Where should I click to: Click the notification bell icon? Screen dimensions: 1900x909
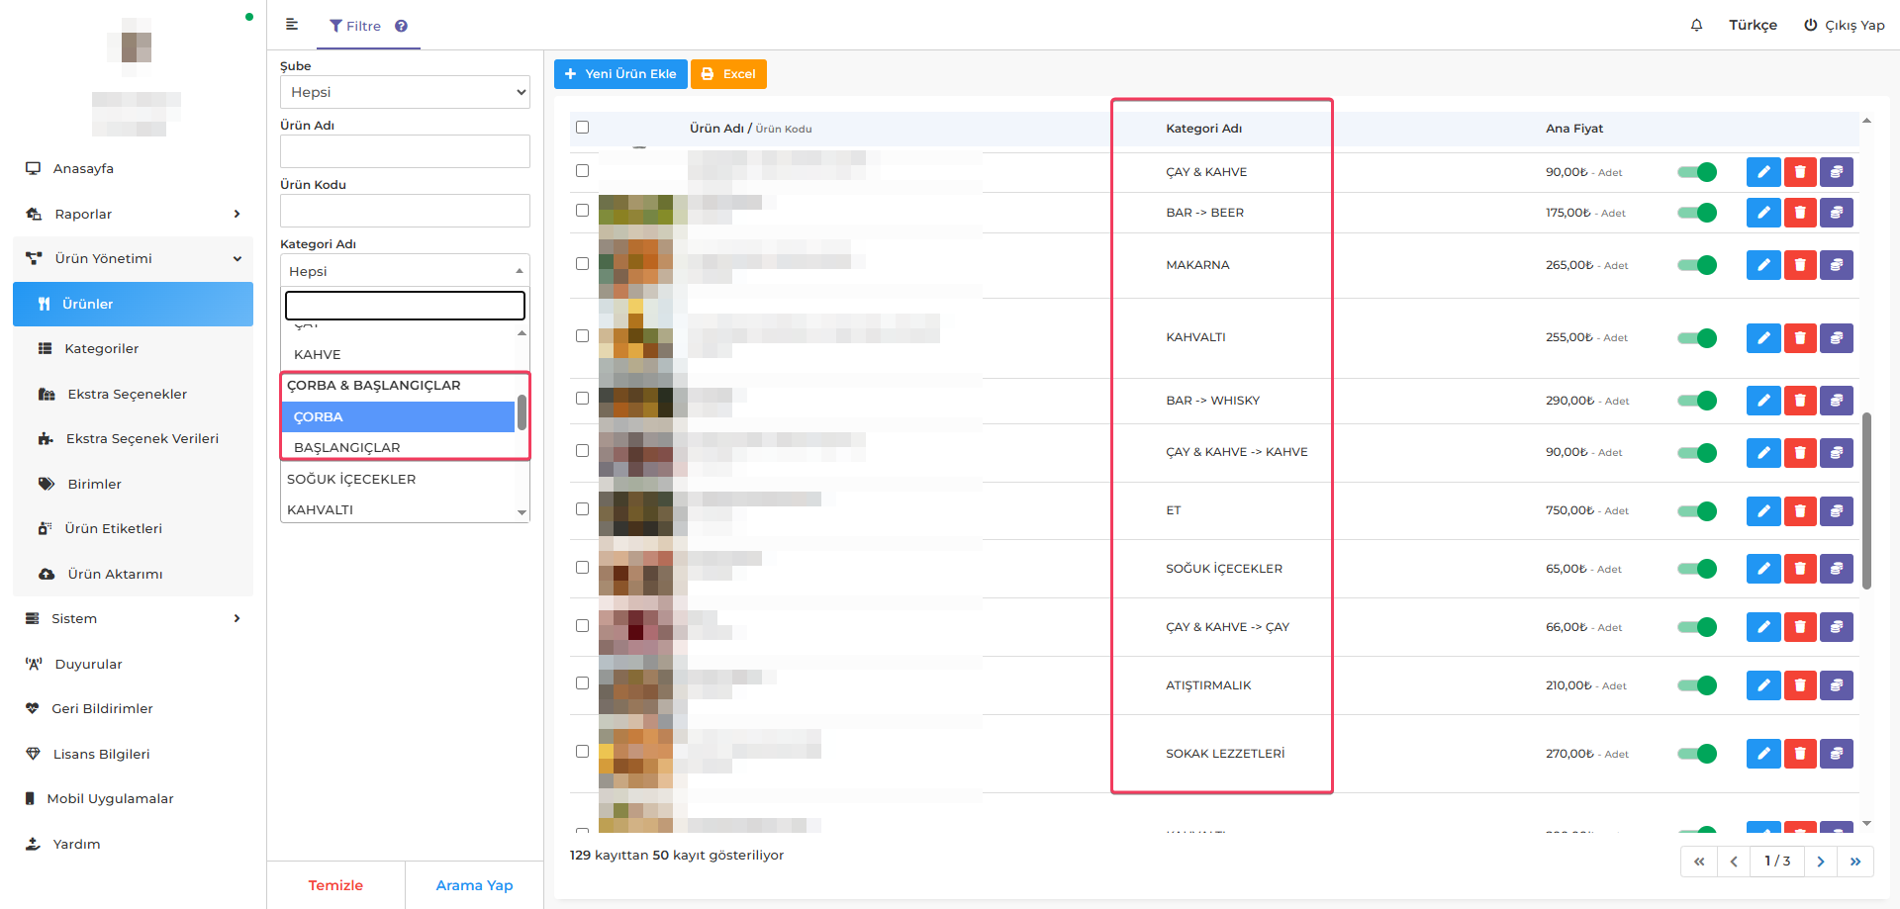1696,26
